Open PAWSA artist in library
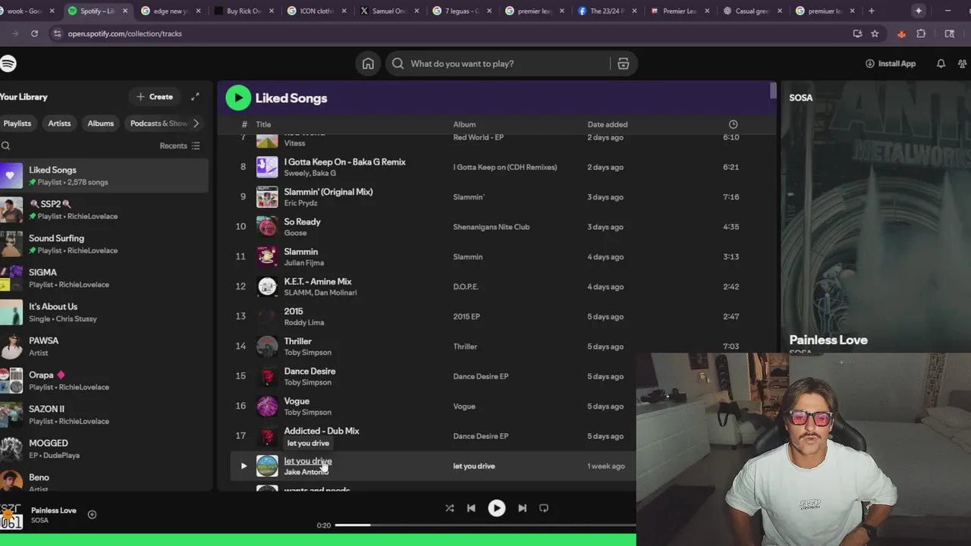The height and width of the screenshot is (546, 971). click(x=104, y=347)
